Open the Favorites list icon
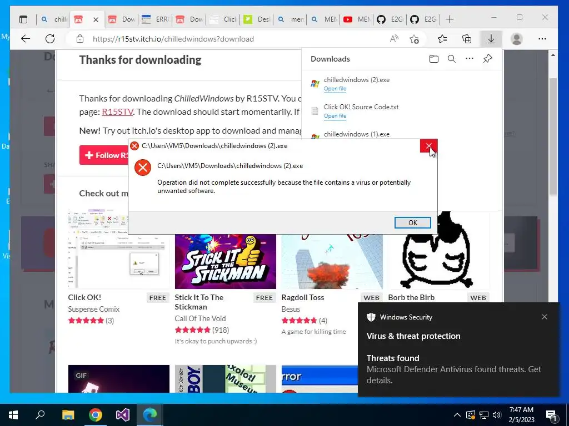 (442, 39)
